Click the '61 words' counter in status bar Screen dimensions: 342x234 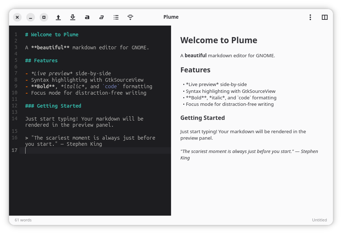coord(23,220)
